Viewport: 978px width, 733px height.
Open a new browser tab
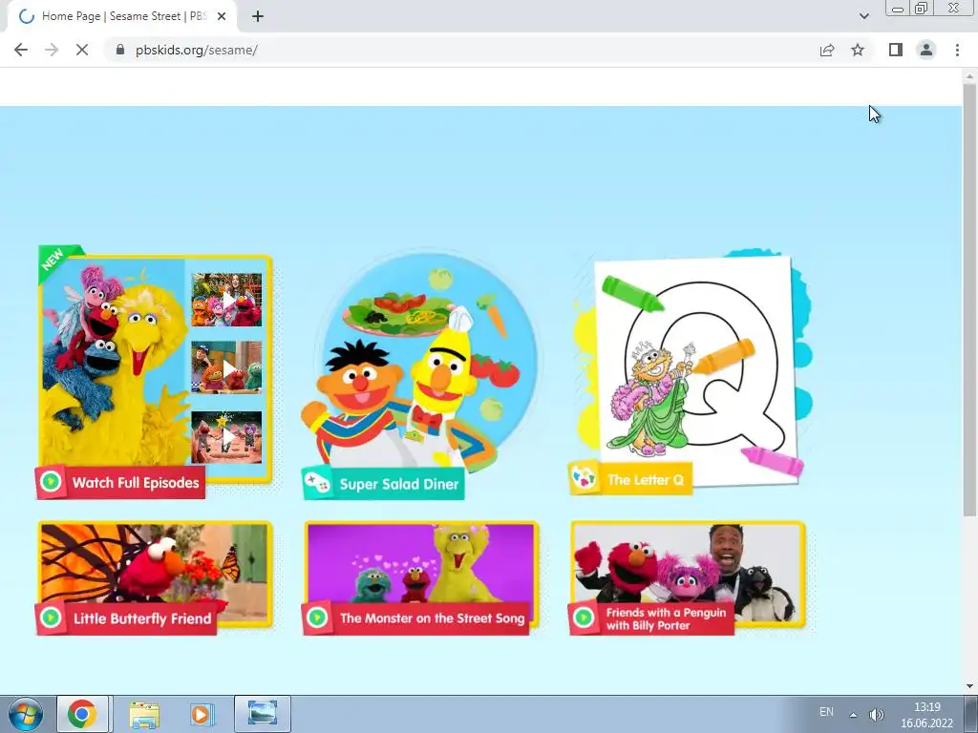click(x=258, y=16)
